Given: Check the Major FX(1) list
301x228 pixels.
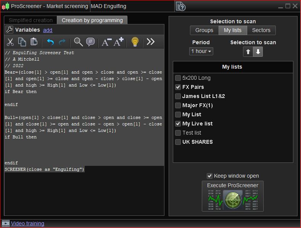Looking at the screenshot, I should click(x=178, y=105).
